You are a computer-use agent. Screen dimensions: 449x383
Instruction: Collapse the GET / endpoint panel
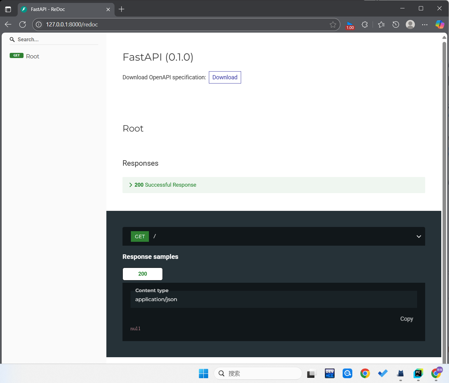click(x=419, y=236)
